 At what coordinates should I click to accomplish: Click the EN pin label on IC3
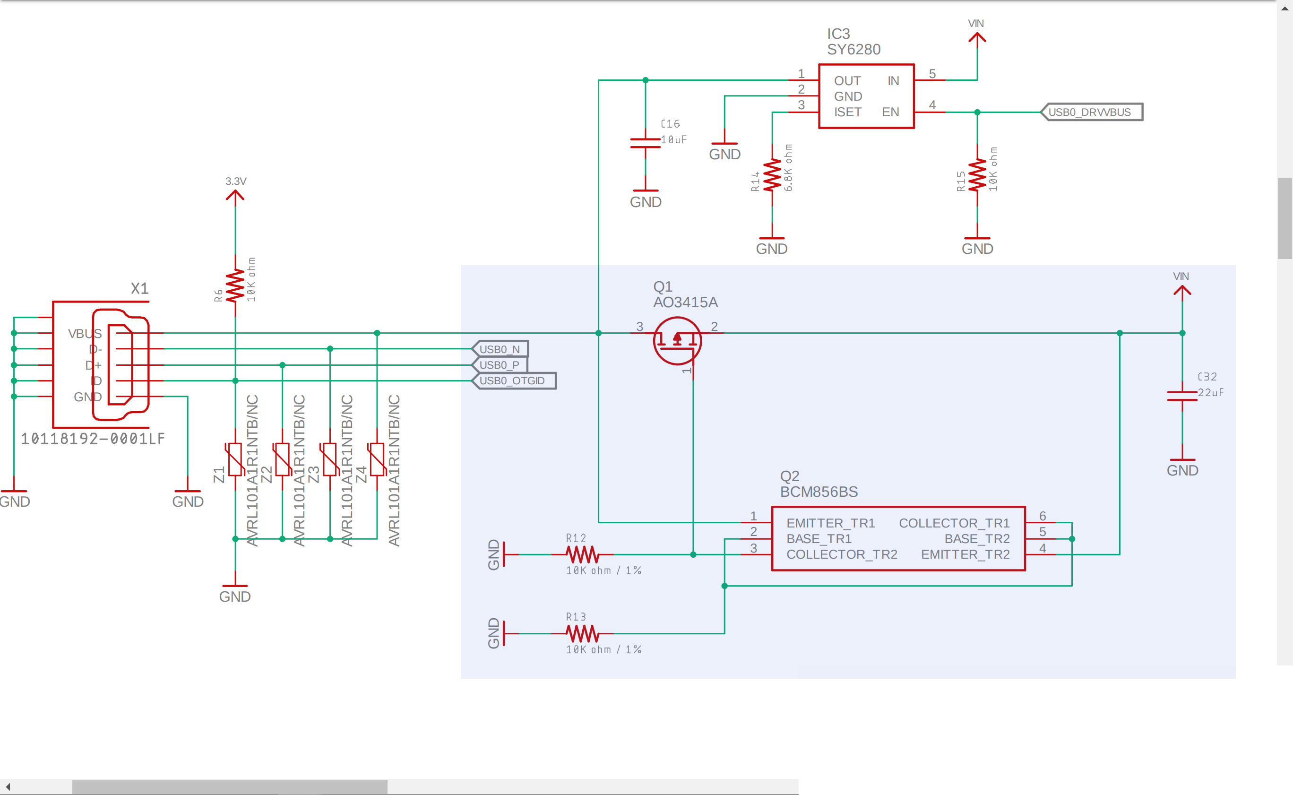[890, 112]
